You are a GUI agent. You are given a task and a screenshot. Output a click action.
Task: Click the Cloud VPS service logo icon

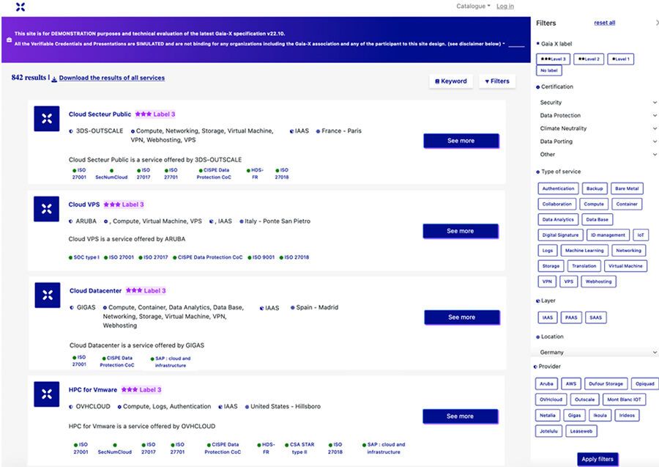[x=47, y=209]
